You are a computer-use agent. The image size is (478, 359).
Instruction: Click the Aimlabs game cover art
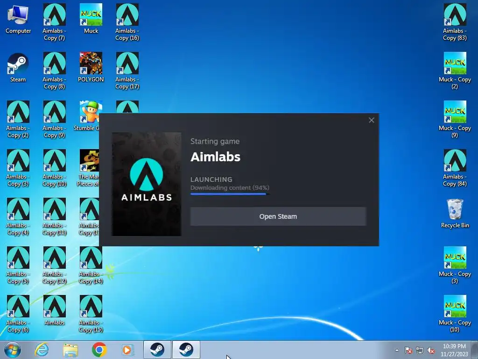click(x=147, y=184)
